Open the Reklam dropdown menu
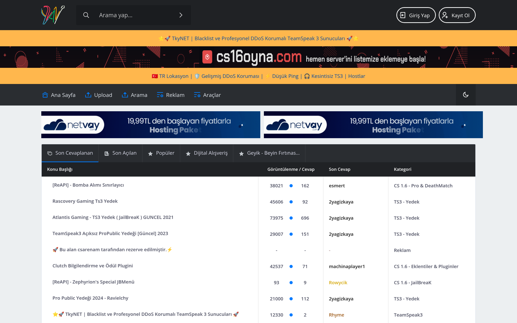 click(x=171, y=95)
